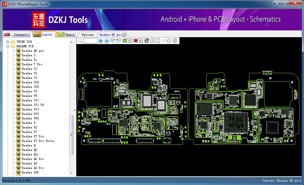Click the toolbar search input field
304x185 pixels.
pyautogui.click(x=90, y=41)
